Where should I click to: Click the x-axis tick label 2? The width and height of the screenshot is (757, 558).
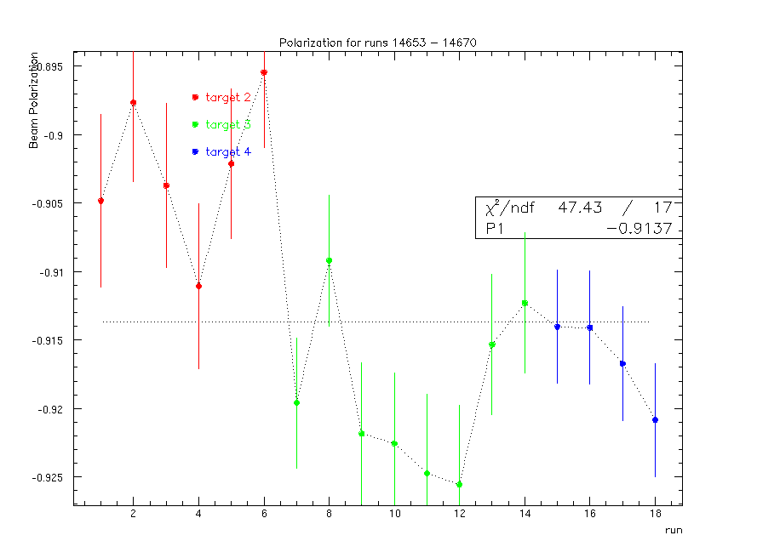[133, 514]
